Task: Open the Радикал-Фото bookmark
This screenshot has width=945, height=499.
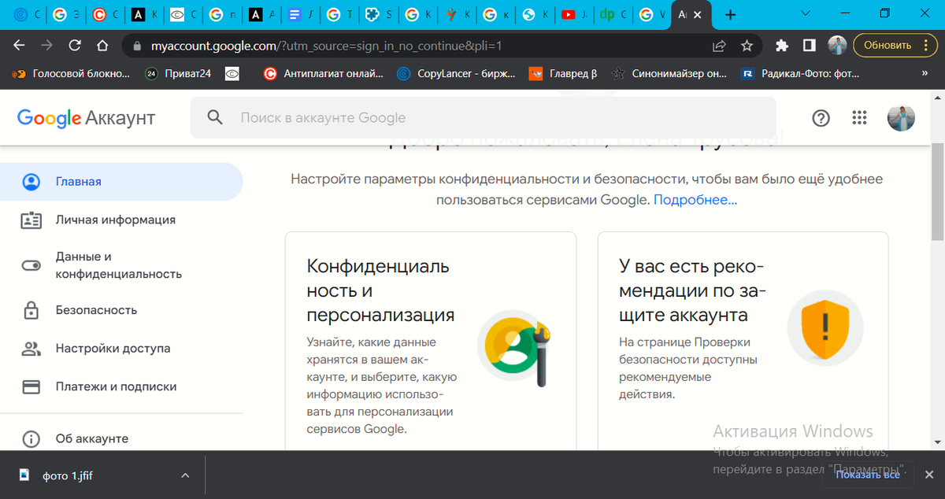Action: pos(800,74)
